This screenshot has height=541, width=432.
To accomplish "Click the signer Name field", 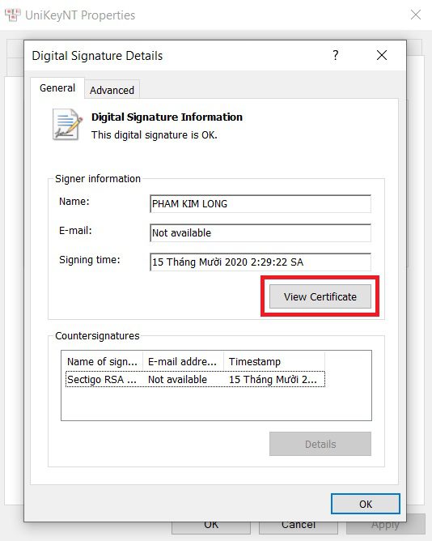I will [x=260, y=204].
